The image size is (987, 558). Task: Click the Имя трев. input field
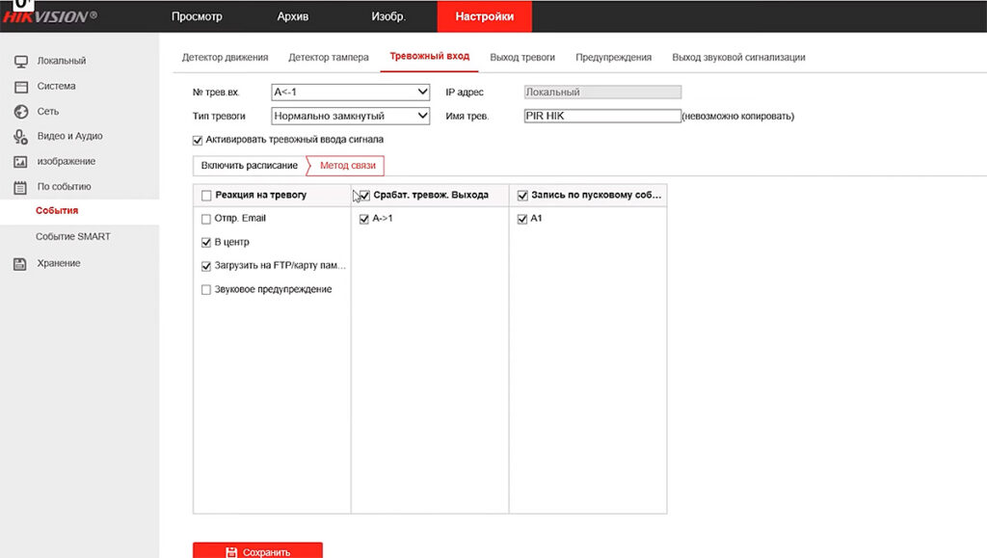tap(602, 116)
